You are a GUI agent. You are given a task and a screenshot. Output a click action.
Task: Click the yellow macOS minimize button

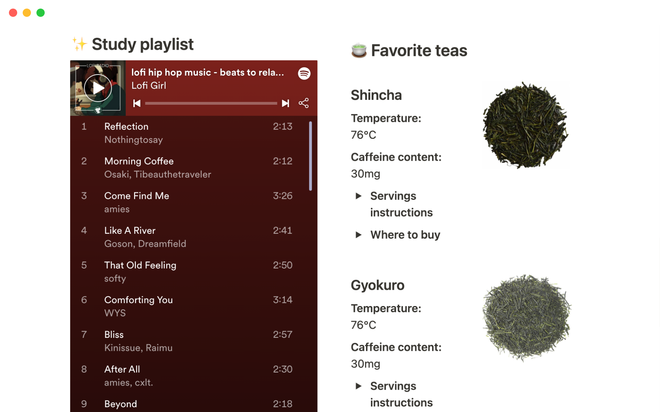click(x=27, y=13)
